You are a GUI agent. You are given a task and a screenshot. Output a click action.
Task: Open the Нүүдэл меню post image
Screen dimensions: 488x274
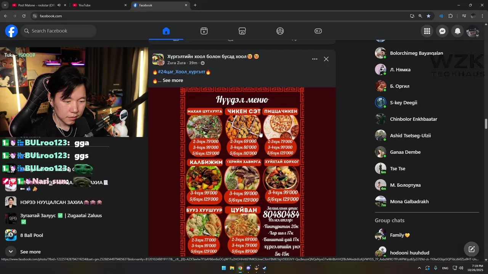tap(242, 172)
